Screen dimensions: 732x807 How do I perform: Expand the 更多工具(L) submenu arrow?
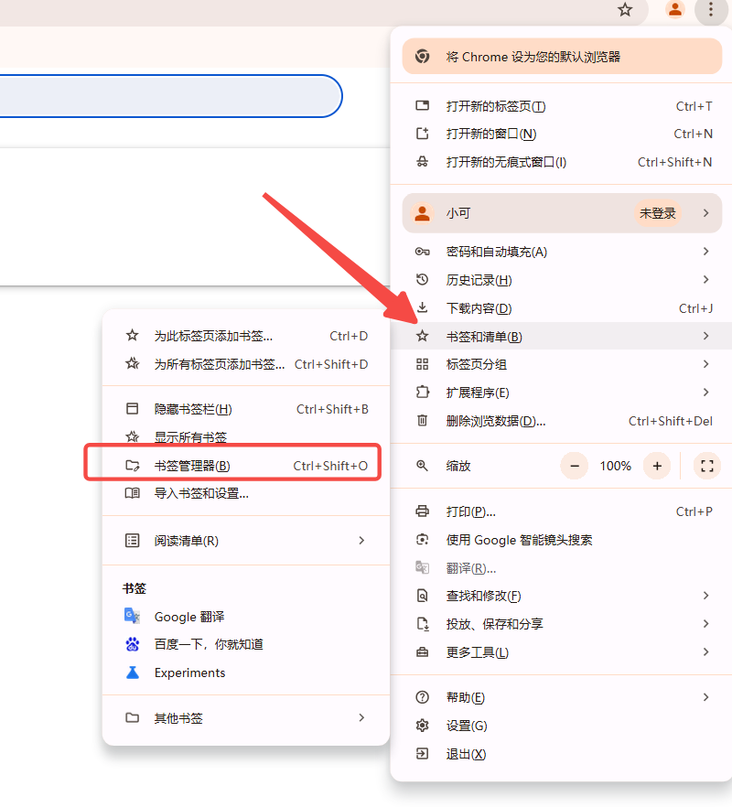706,652
